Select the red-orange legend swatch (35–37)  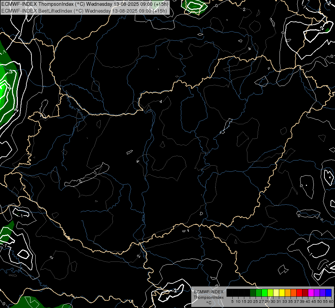point(294,293)
